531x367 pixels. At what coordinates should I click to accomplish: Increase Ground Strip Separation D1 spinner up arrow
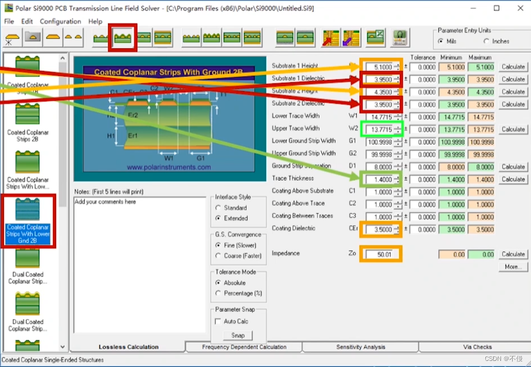pos(397,165)
